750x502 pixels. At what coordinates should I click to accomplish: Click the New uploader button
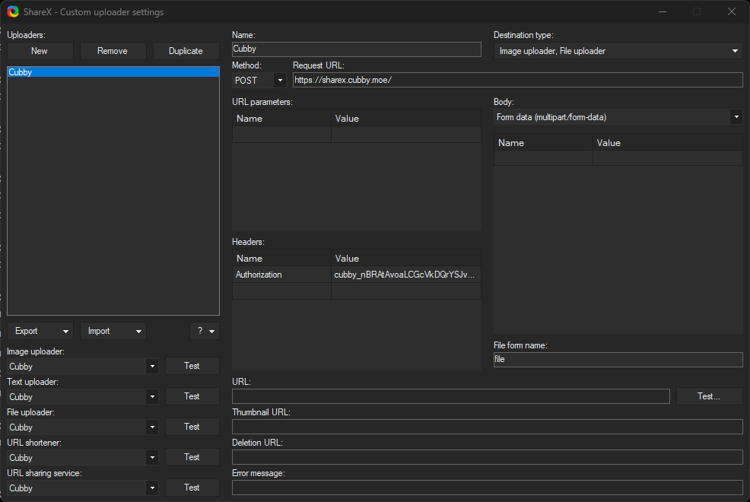(40, 51)
